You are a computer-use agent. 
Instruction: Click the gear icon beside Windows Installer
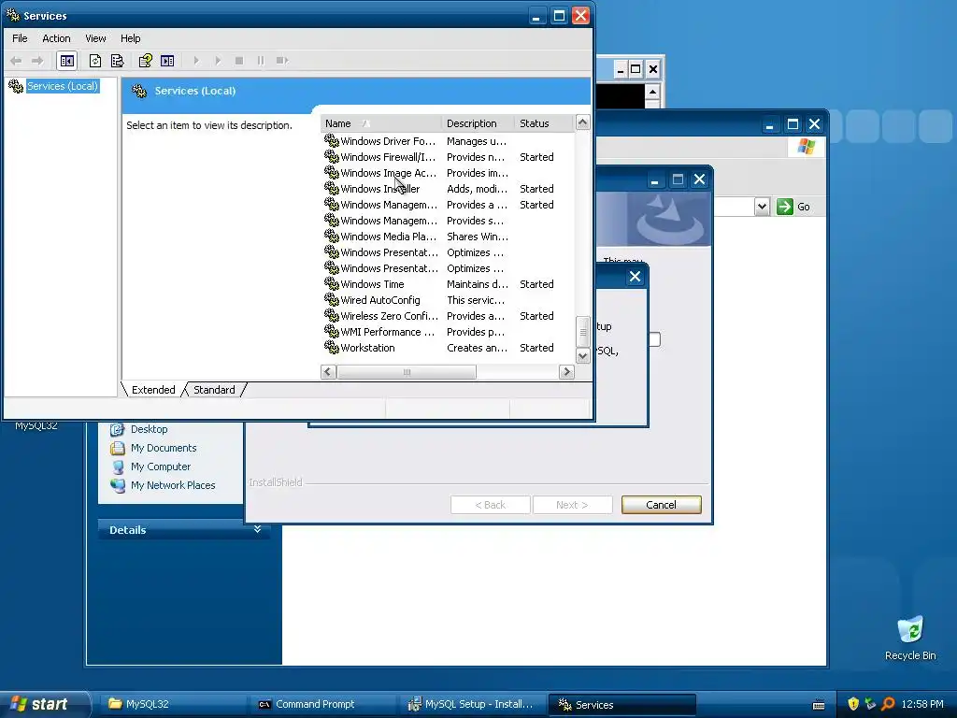pyautogui.click(x=332, y=189)
